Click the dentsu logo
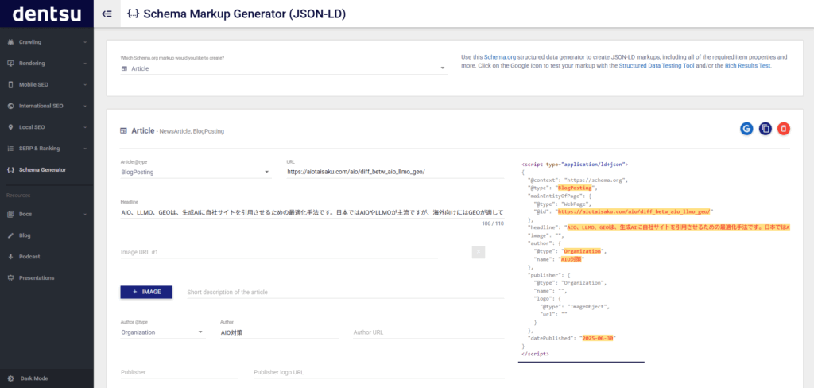The image size is (814, 388). pyautogui.click(x=47, y=14)
